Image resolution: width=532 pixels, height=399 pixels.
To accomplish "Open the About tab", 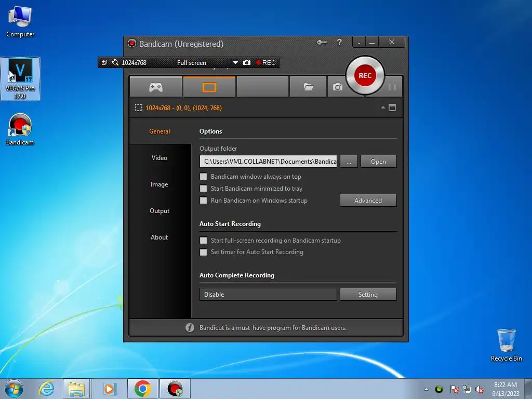I will 159,237.
